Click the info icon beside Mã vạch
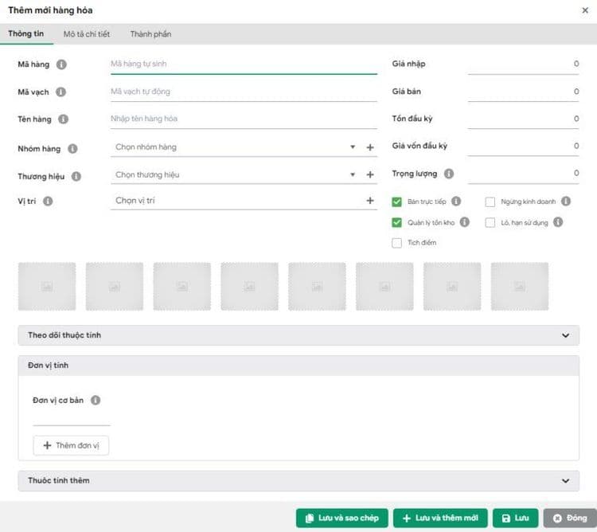597x532 pixels. [61, 92]
